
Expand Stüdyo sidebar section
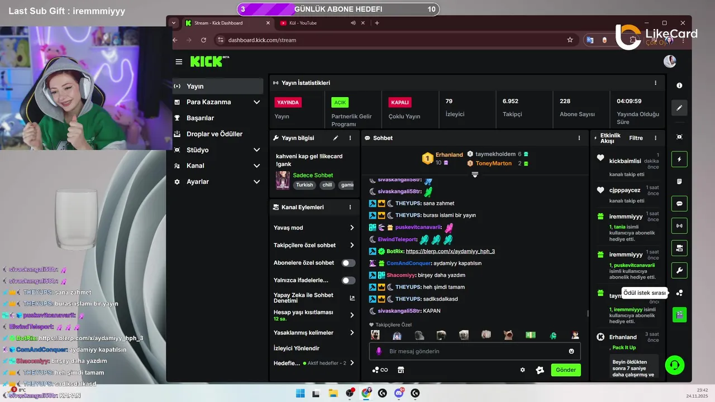[x=256, y=150]
